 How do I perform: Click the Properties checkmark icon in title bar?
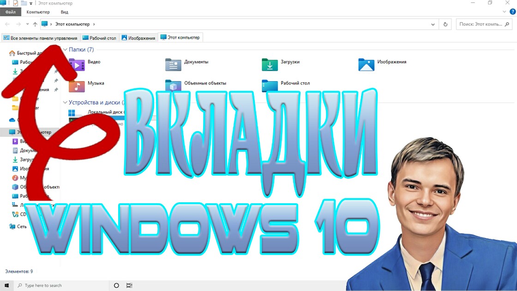[x=16, y=3]
